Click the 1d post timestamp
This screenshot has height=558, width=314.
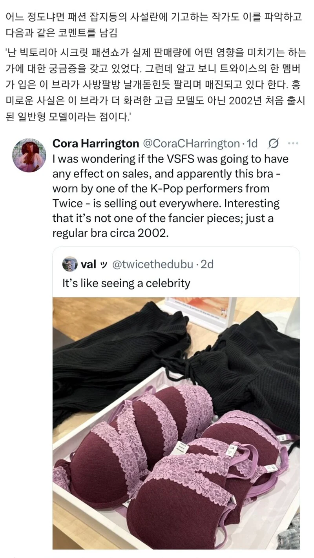[252, 144]
